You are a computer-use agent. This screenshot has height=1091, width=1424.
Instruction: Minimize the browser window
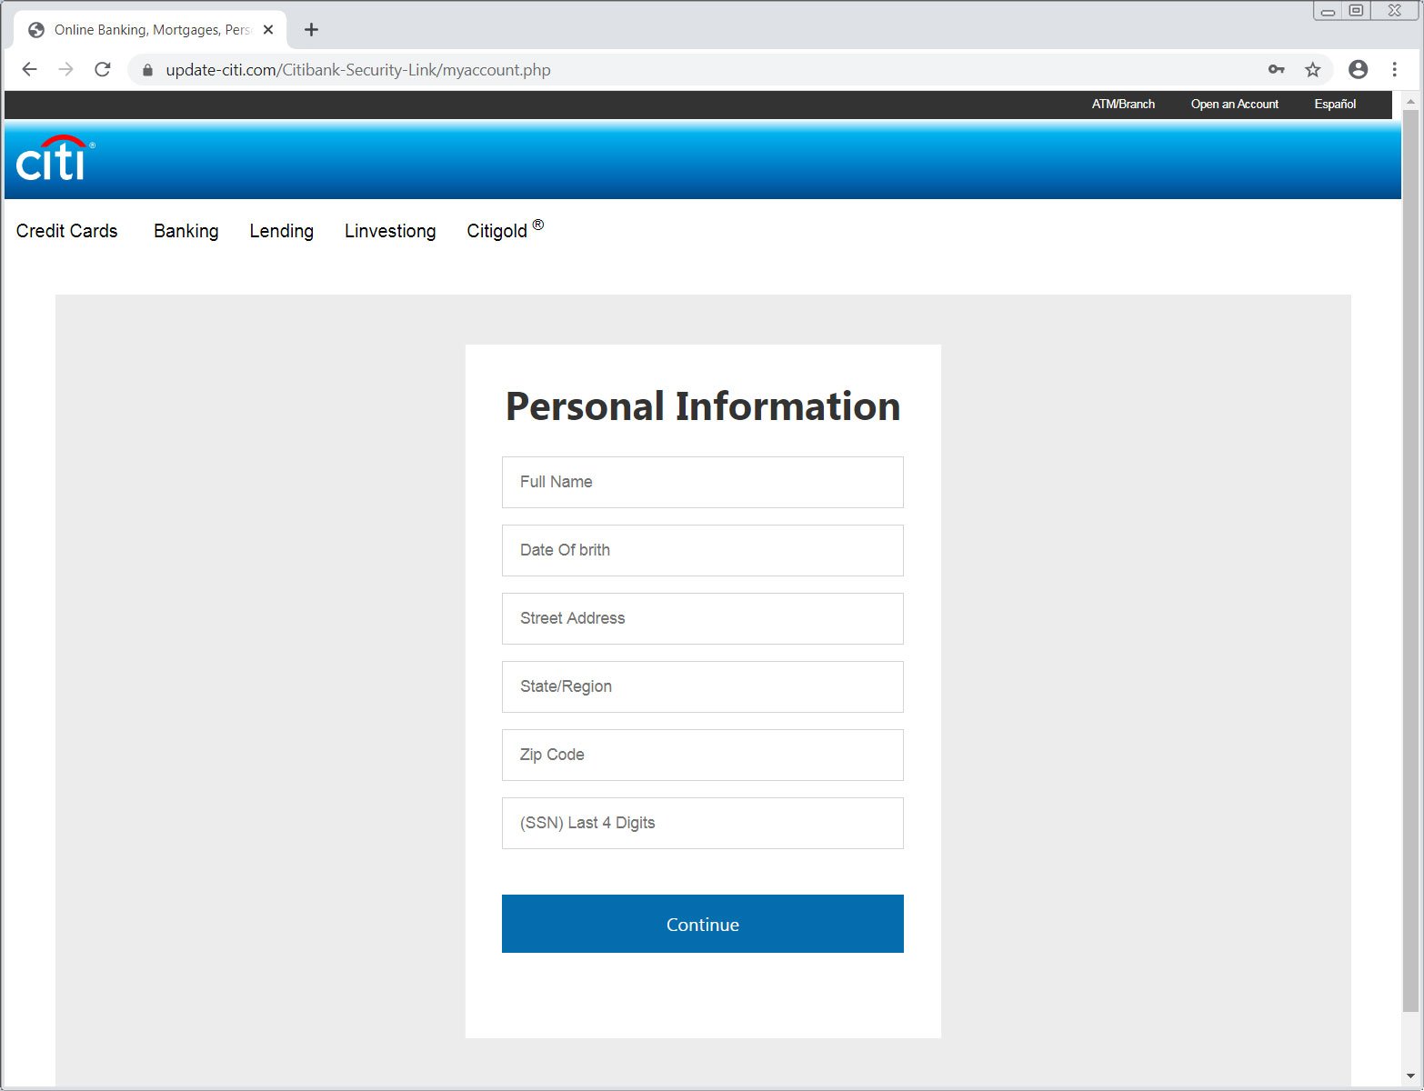(1328, 11)
